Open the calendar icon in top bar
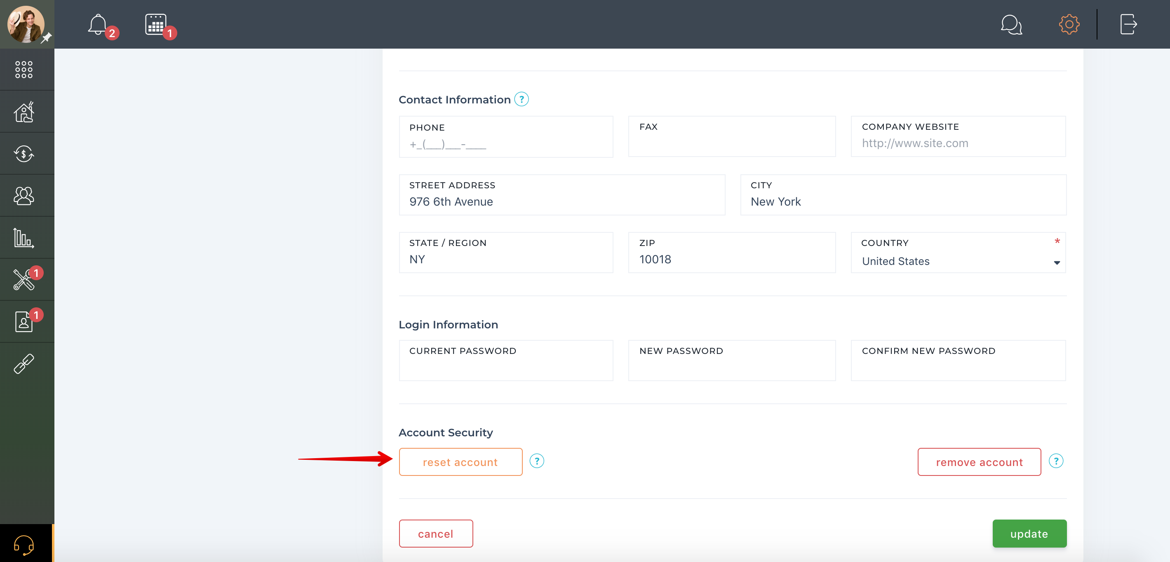The image size is (1170, 562). coord(156,24)
